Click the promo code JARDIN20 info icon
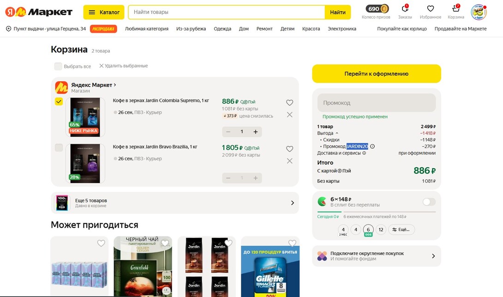This screenshot has width=503, height=297. pyautogui.click(x=372, y=147)
